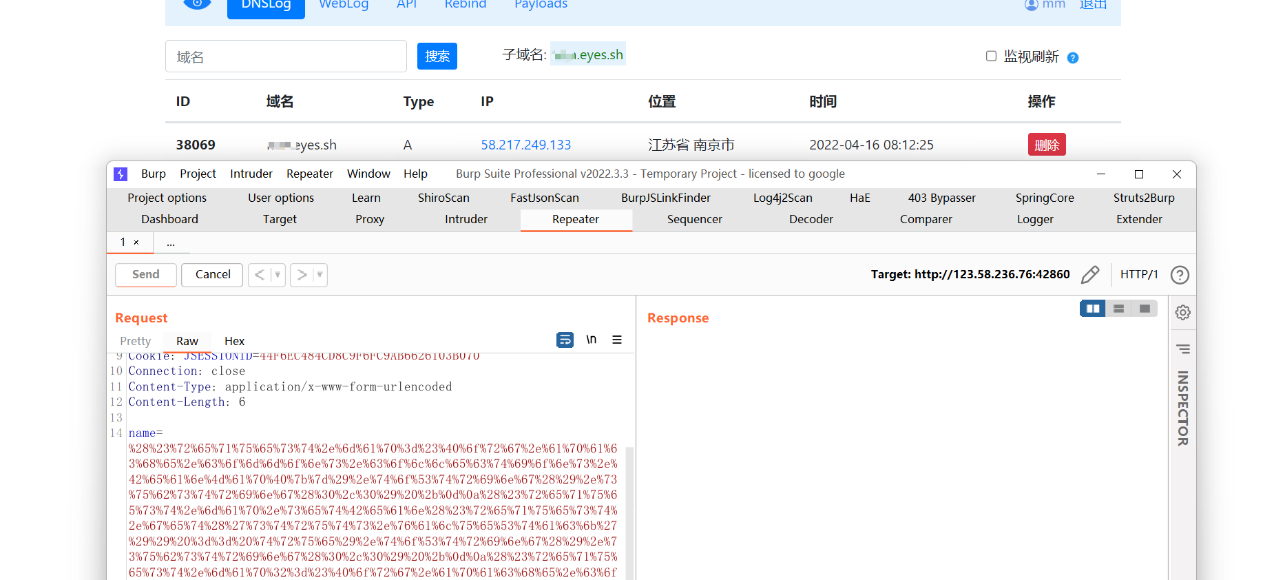
Task: Open the IP link 58.217.249.133
Action: click(525, 145)
